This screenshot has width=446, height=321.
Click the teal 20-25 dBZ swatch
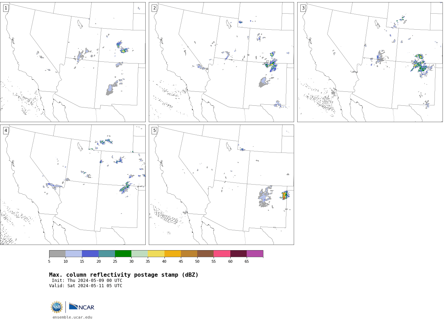(x=107, y=254)
